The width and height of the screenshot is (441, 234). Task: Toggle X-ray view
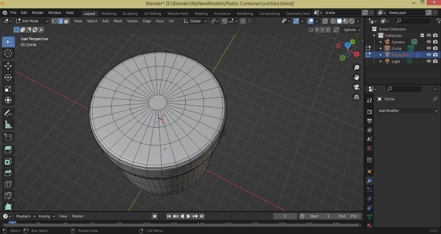point(325,21)
